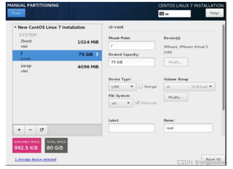Viewport: 233px width, 169px height.
Task: Click the cl-root heading in details pane
Action: [116, 27]
